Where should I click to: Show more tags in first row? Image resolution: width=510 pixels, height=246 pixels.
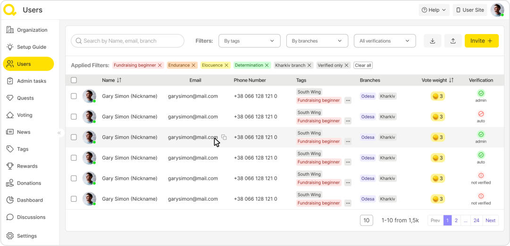[x=348, y=101]
